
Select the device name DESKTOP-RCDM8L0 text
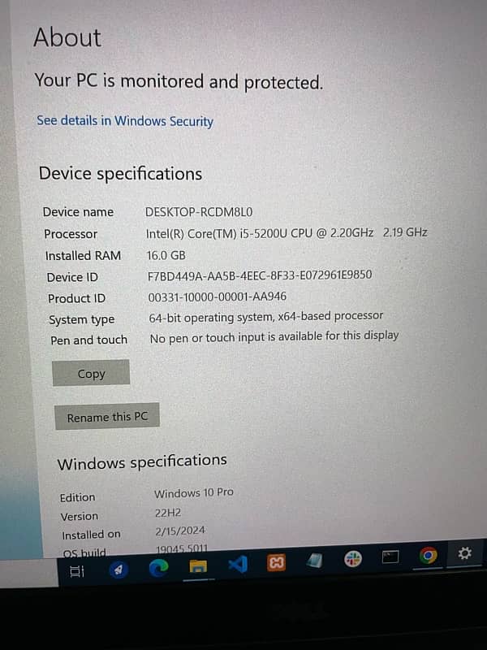pos(199,212)
